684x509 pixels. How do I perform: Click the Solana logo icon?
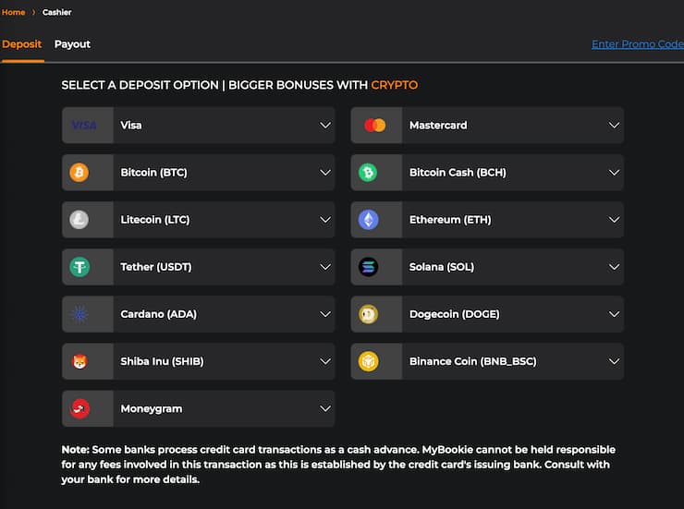click(x=368, y=267)
